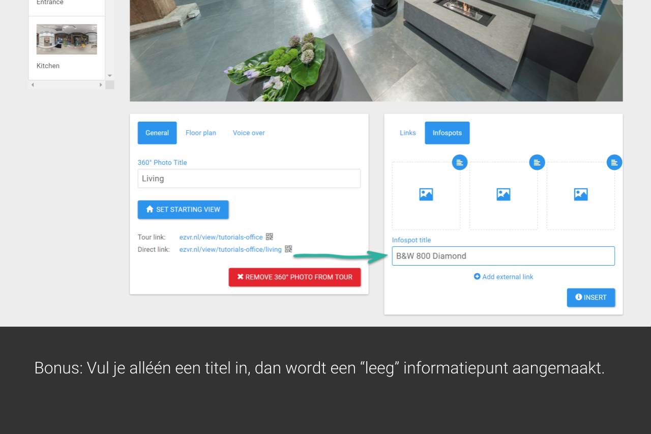This screenshot has width=651, height=434.
Task: Select the Kitchen photo thumbnail
Action: tap(67, 40)
